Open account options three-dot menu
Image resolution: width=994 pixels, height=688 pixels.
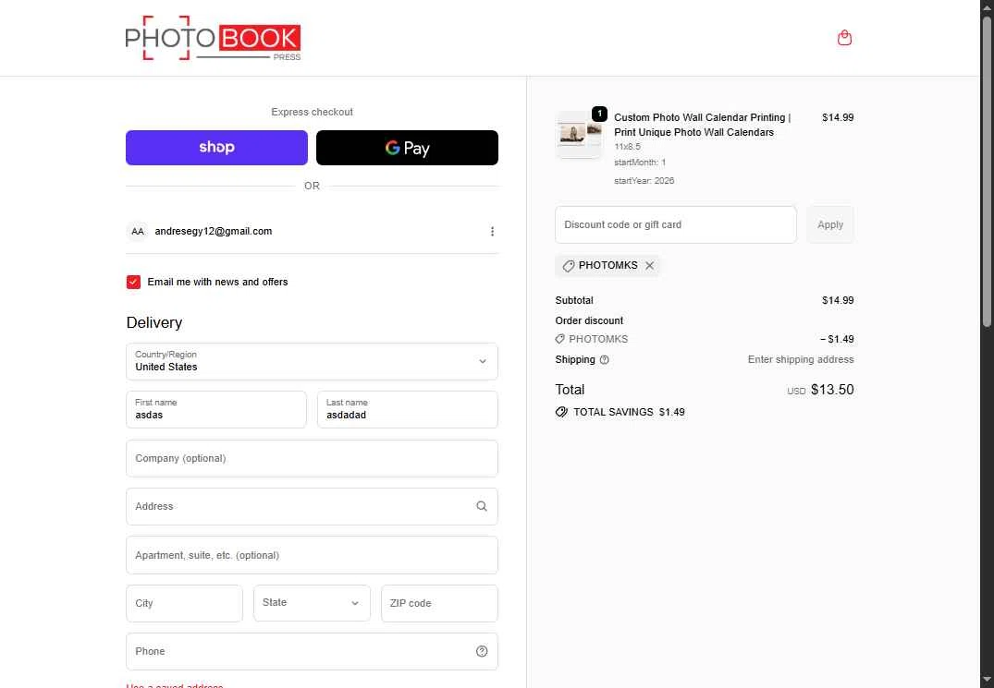coord(492,232)
